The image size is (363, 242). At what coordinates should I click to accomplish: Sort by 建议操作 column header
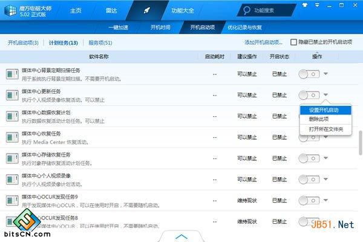247,56
